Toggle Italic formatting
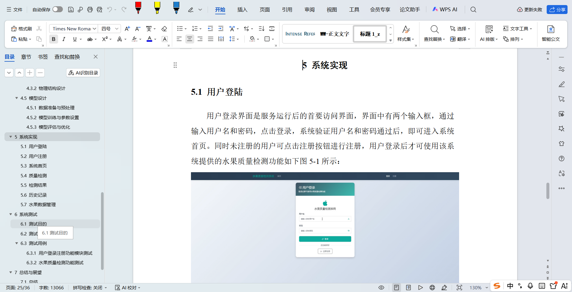This screenshot has width=572, height=292. (x=64, y=39)
